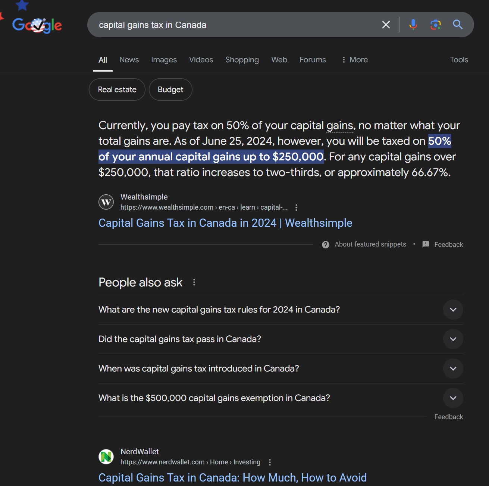The height and width of the screenshot is (486, 489).
Task: Open Google Lens image search
Action: (x=435, y=25)
